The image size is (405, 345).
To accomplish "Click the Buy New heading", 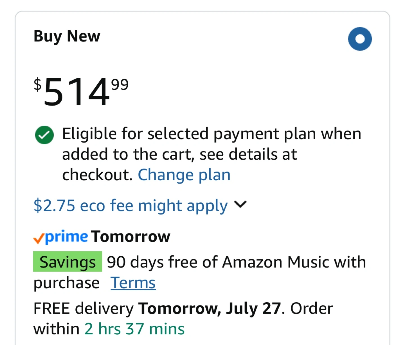I will pyautogui.click(x=67, y=36).
